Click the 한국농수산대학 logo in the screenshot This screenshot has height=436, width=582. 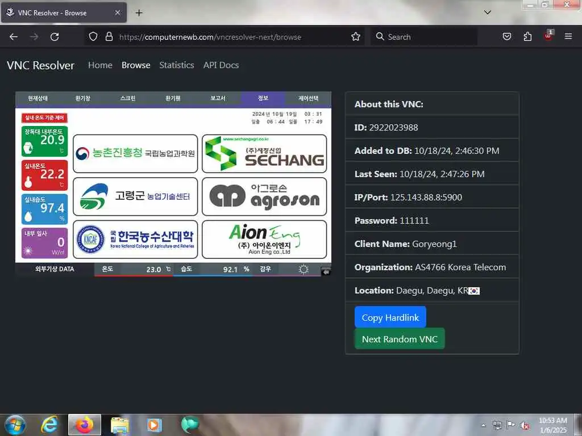(135, 239)
